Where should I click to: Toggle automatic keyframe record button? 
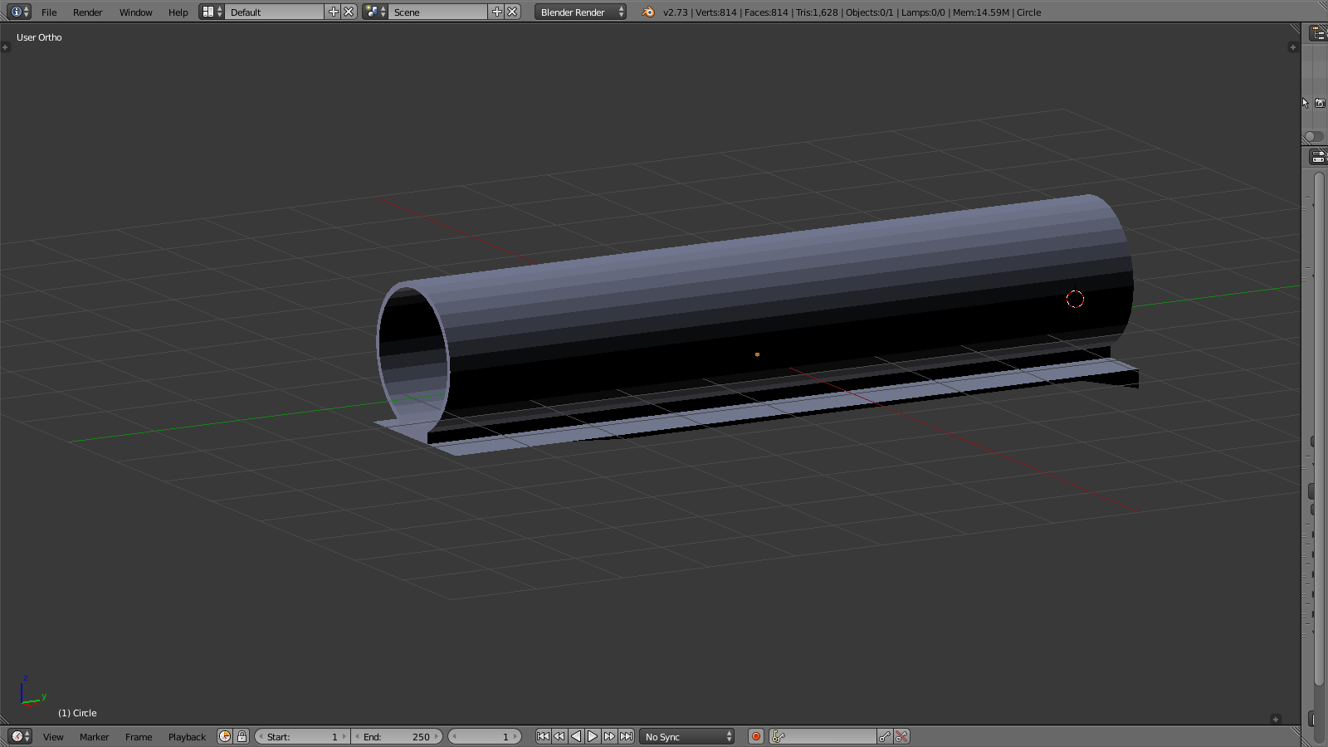point(756,736)
